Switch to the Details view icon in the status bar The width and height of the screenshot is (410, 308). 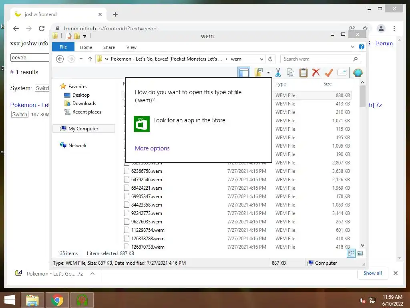click(351, 253)
